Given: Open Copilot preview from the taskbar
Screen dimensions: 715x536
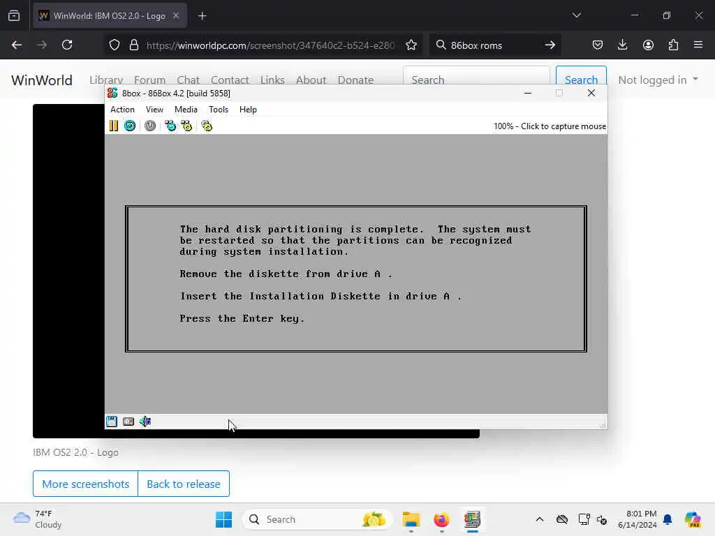Looking at the screenshot, I should coord(693,519).
